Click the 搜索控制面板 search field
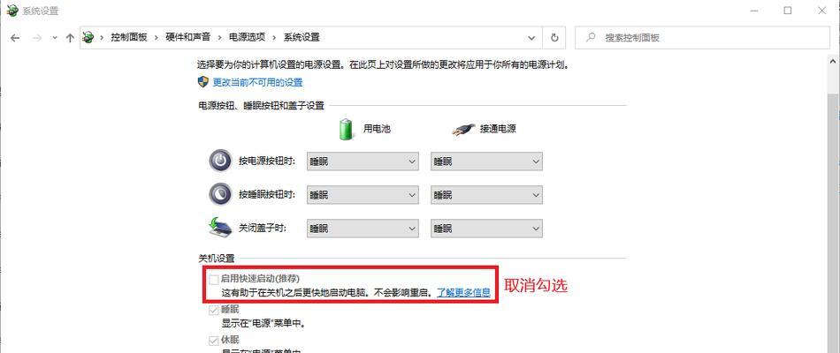Screen dimensions: 840x353 coord(702,38)
